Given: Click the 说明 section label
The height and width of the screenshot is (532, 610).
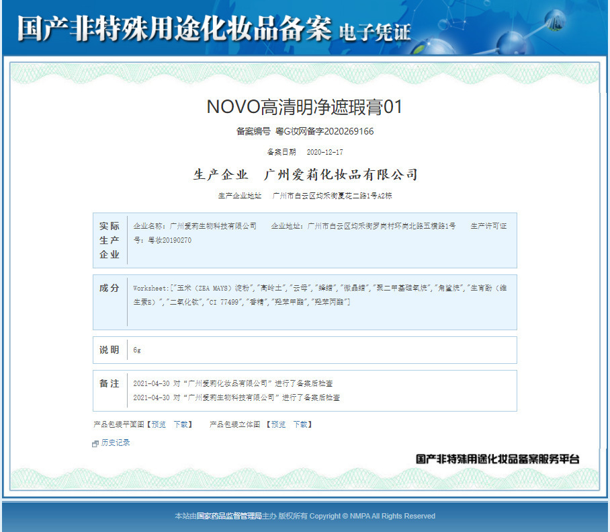Looking at the screenshot, I should tap(110, 350).
